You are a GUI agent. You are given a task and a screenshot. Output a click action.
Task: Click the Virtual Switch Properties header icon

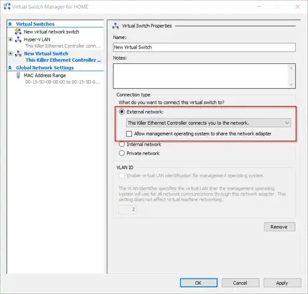click(x=115, y=26)
